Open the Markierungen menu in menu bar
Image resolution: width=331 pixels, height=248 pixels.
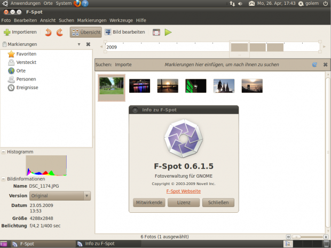pos(91,20)
